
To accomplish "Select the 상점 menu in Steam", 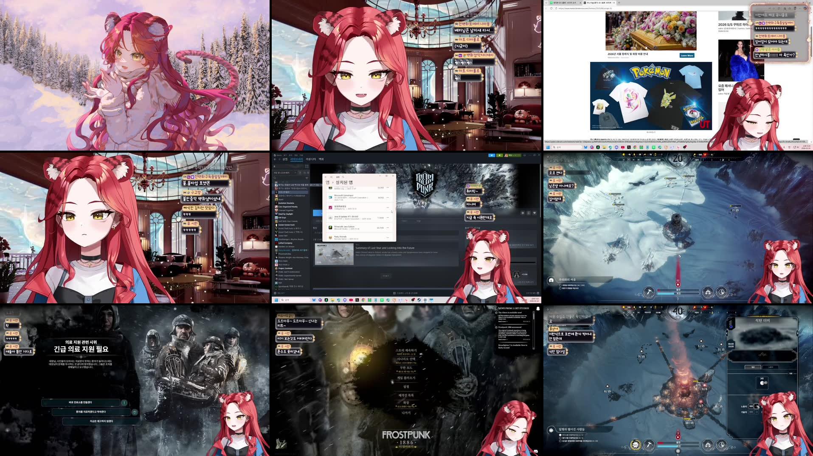I will click(x=285, y=159).
